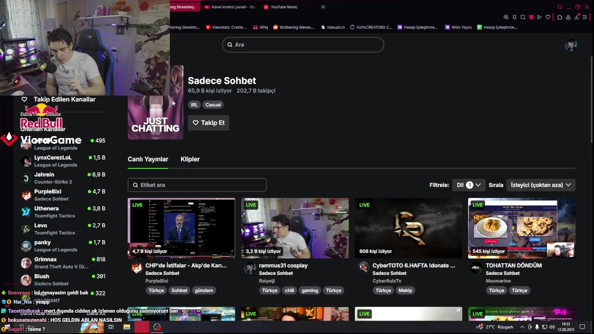The height and width of the screenshot is (334, 594).
Task: Open the send arrow icon in address bar
Action: pos(539,17)
